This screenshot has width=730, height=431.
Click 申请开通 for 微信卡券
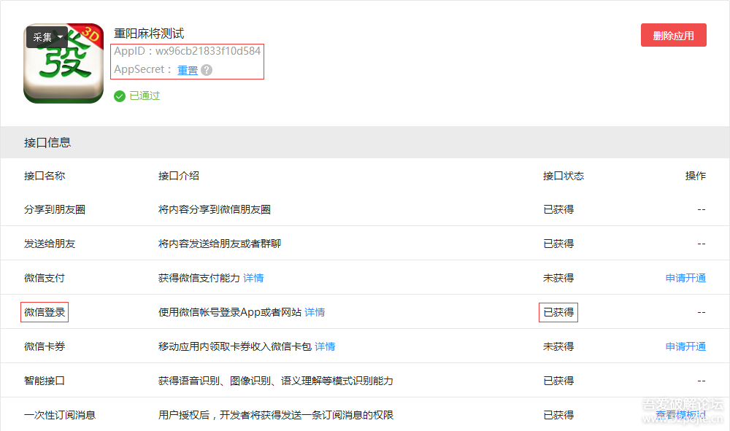685,347
